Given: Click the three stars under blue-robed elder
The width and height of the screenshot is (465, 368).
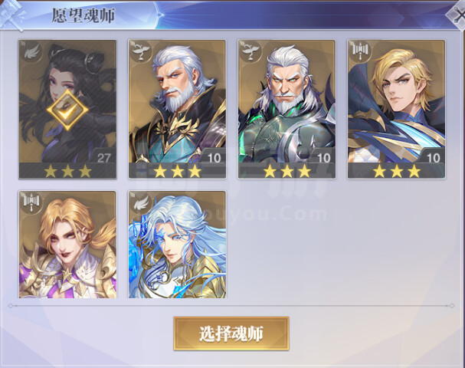Looking at the screenshot, I should pos(177,171).
